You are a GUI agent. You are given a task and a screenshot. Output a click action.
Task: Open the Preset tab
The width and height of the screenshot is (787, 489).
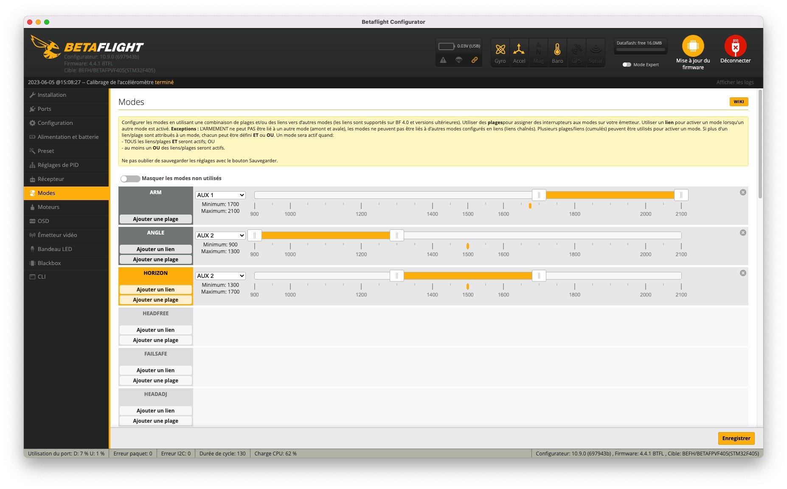click(x=67, y=151)
